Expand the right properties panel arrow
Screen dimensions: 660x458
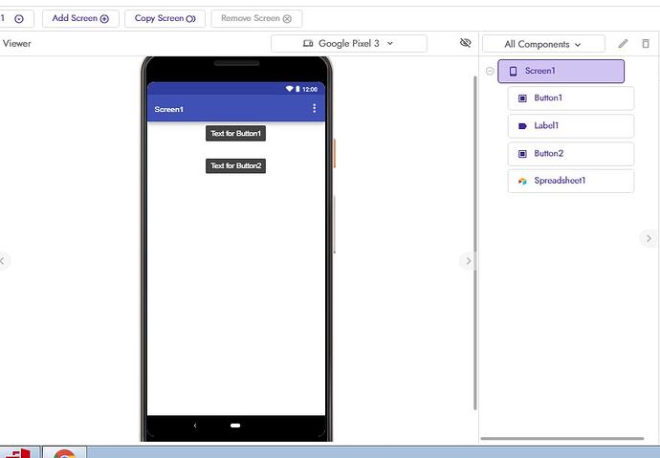coord(649,239)
